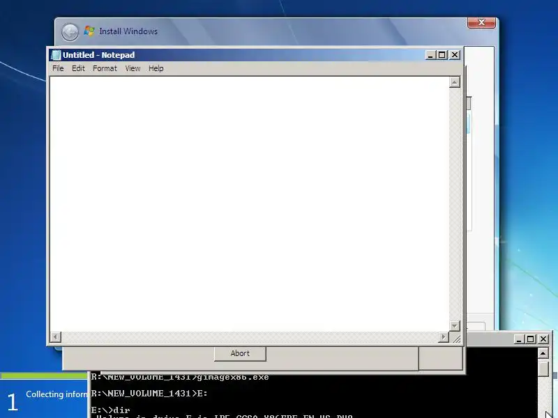
Task: Open the View menu in Notepad
Action: [133, 68]
